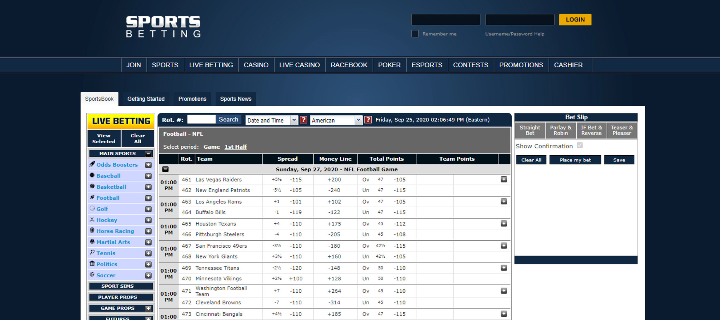Select the Teaser & Pleaser tab

[622, 130]
